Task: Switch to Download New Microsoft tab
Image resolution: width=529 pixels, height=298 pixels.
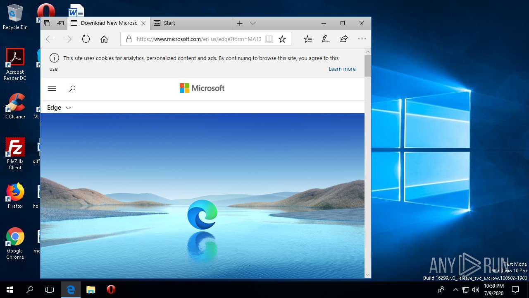Action: tap(108, 23)
